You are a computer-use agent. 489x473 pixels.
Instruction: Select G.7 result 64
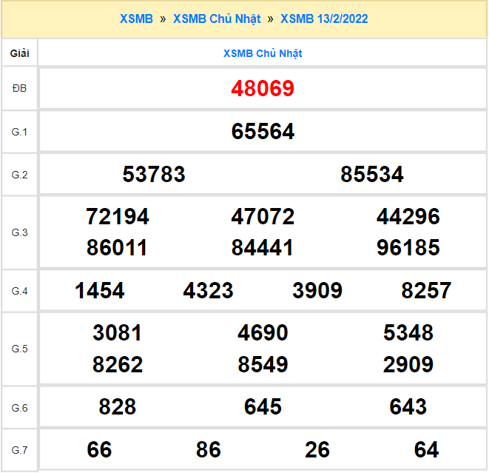tap(427, 449)
